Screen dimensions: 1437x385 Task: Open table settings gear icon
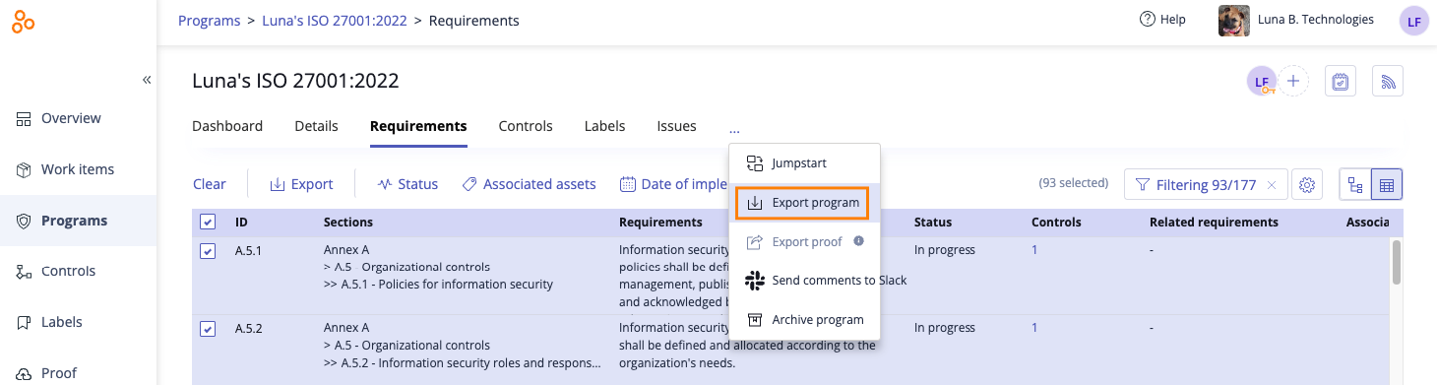[x=1307, y=184]
